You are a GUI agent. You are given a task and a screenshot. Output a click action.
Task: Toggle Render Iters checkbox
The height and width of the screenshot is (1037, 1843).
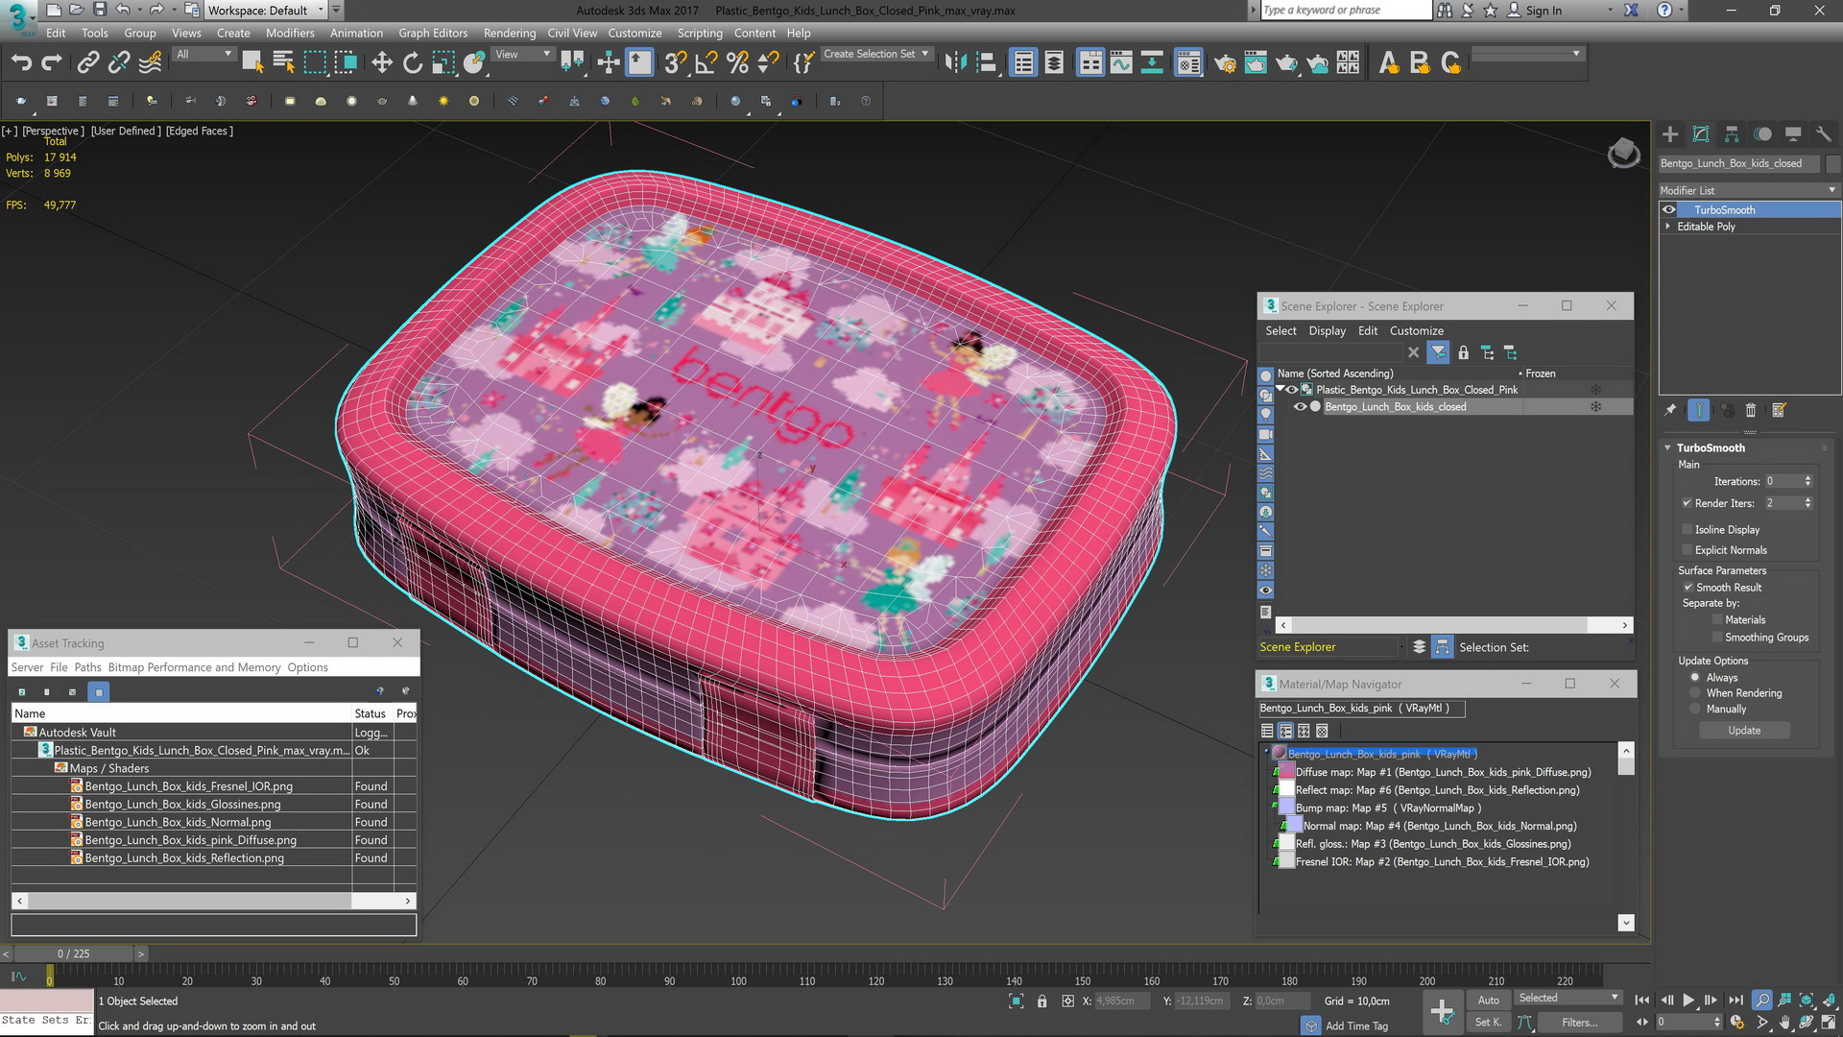pyautogui.click(x=1687, y=503)
